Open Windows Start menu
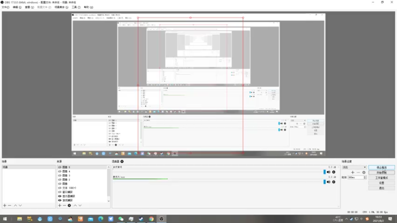 click(x=5, y=219)
